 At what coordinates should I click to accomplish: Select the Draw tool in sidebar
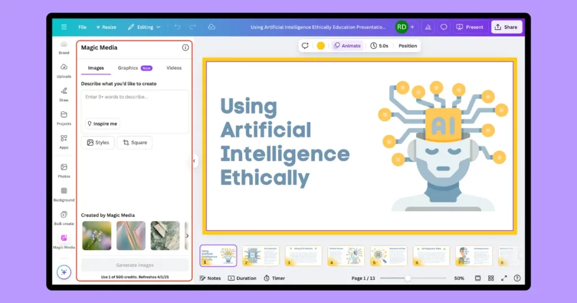click(x=64, y=94)
